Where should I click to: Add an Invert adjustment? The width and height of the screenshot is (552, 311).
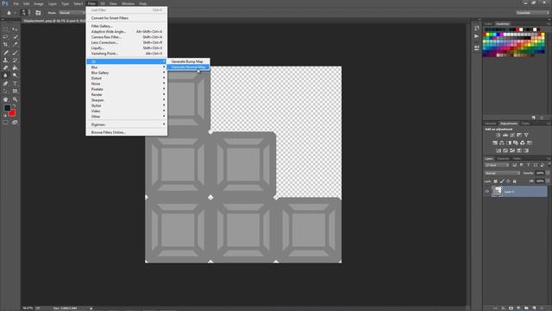point(499,150)
